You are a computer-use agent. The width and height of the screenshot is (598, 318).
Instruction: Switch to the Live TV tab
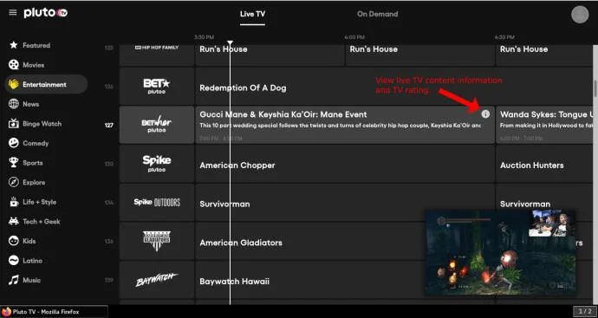tap(252, 14)
